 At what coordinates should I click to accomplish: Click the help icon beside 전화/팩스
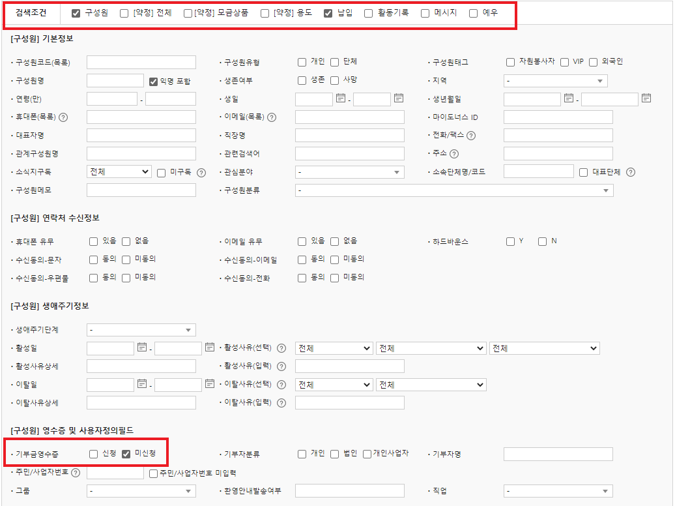[x=470, y=136]
